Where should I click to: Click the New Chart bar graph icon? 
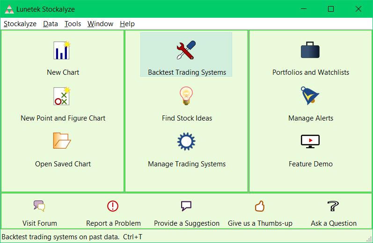62,50
